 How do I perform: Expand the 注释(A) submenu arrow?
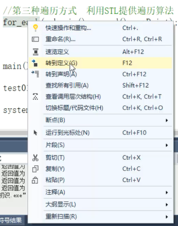coord(167,193)
